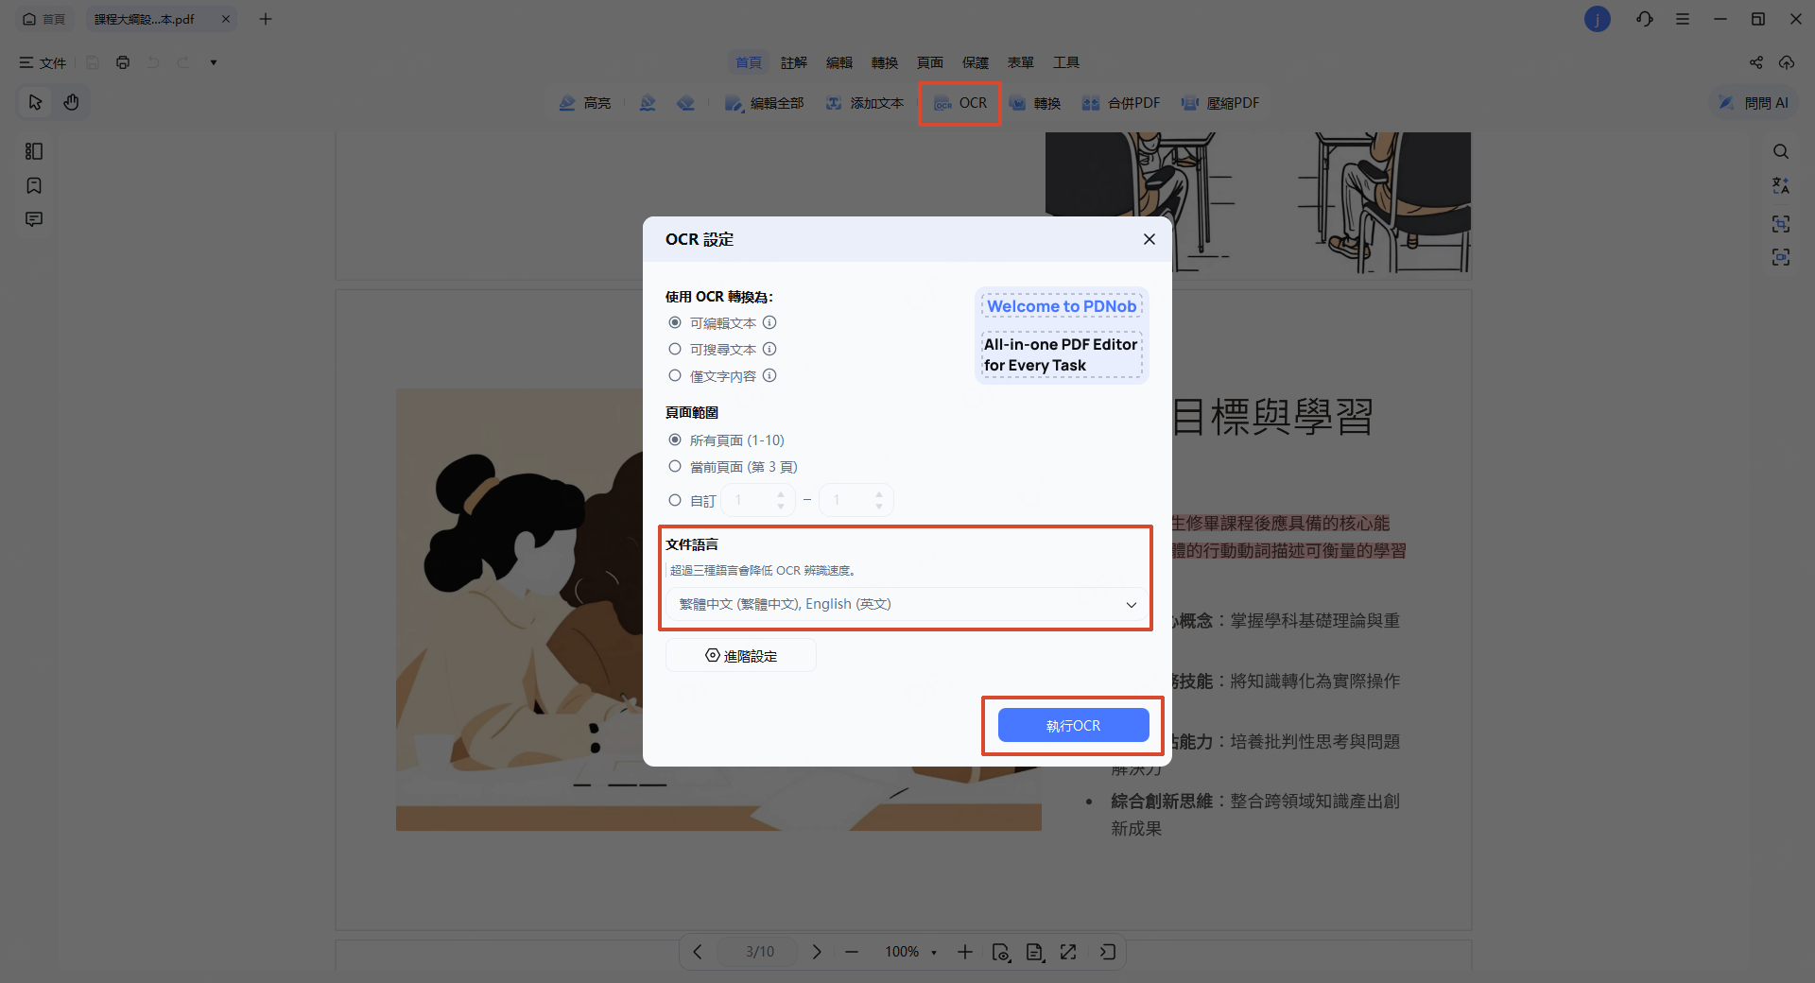Click the eraser icon in the toolbar
Screen dimensions: 1815x983
tap(685, 103)
